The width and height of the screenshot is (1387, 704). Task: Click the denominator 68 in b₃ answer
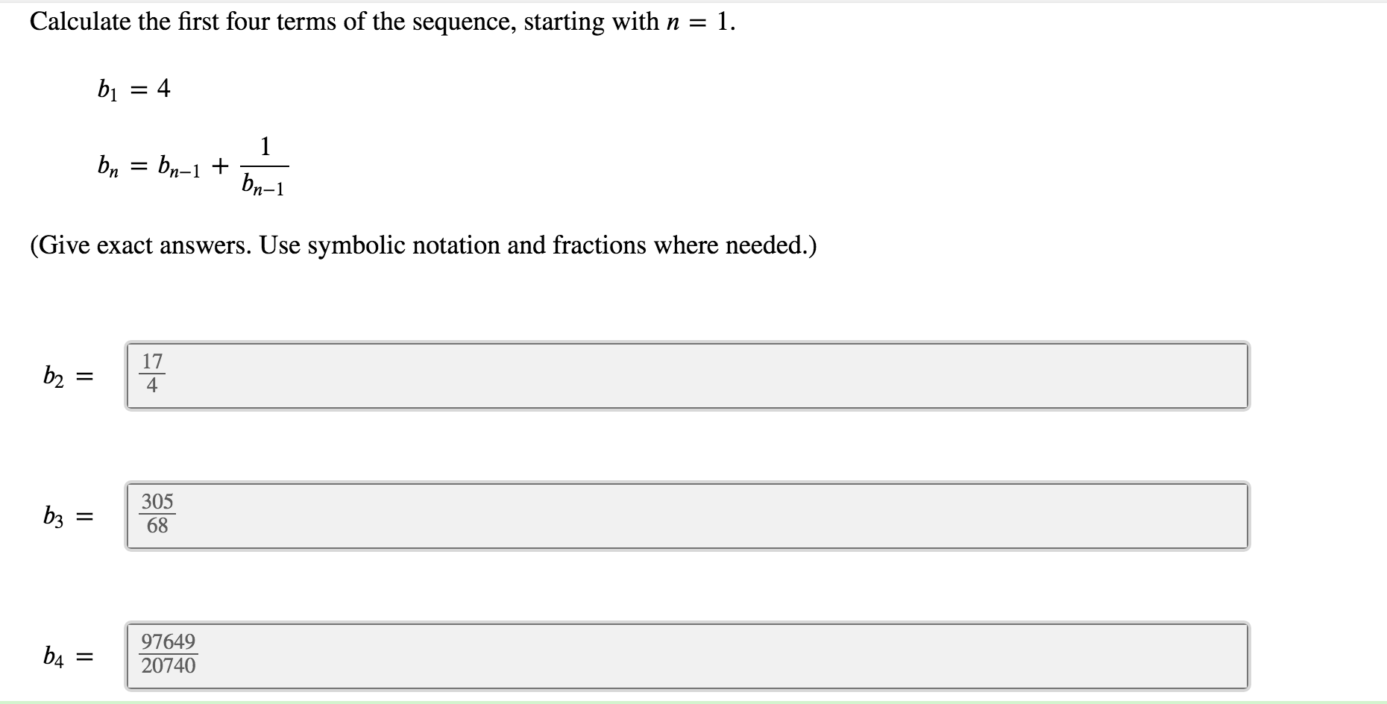(157, 527)
